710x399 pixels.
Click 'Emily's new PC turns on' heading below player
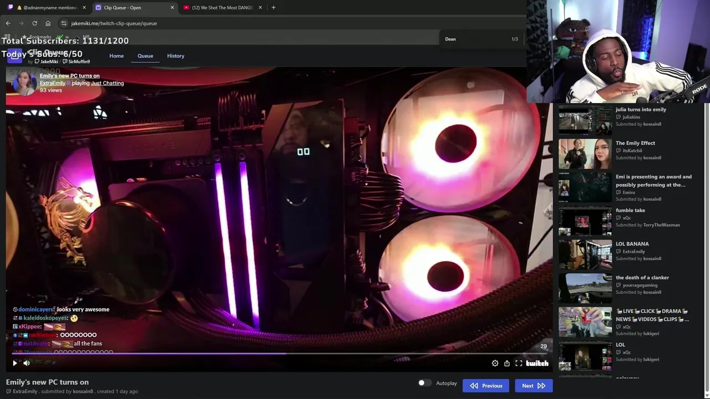pos(47,382)
